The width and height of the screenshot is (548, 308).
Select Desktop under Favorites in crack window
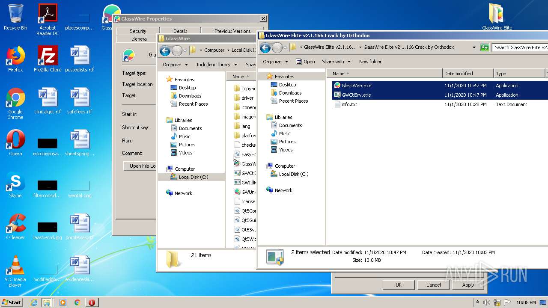287,85
